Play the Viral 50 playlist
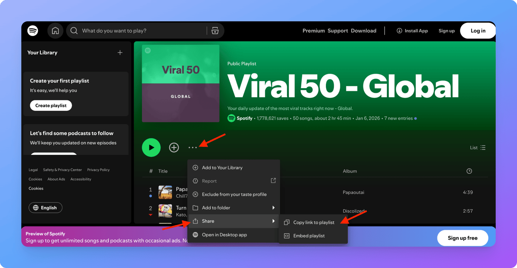 click(x=151, y=147)
